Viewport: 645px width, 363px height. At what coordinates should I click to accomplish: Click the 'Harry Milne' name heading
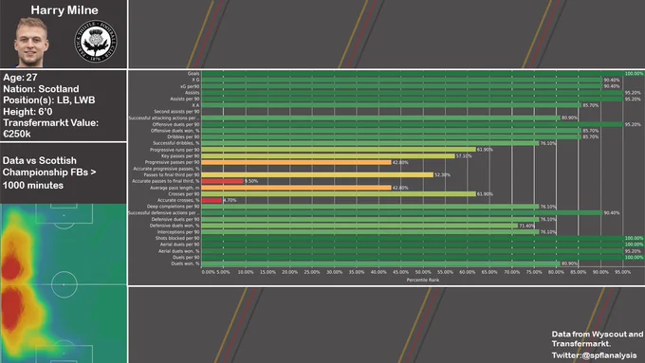pyautogui.click(x=64, y=9)
